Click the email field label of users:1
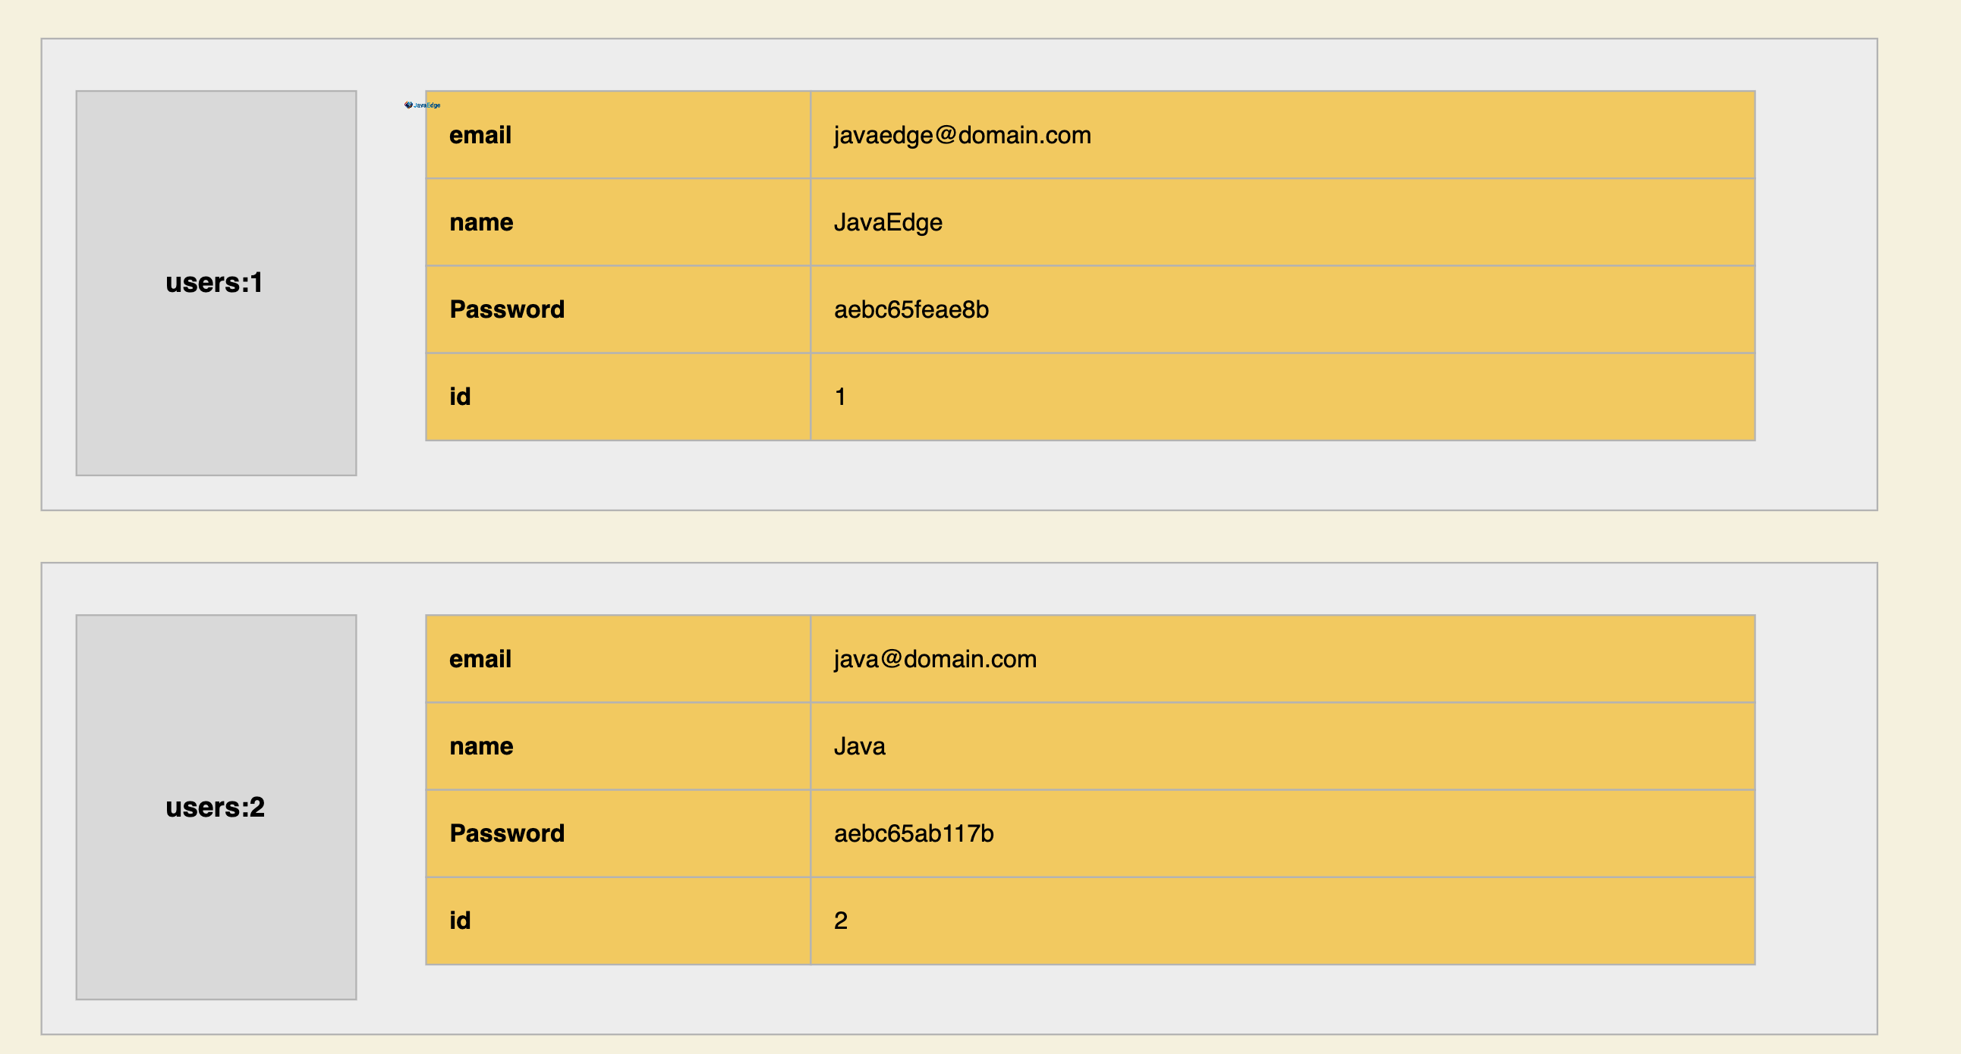Image resolution: width=1961 pixels, height=1054 pixels. pos(480,136)
